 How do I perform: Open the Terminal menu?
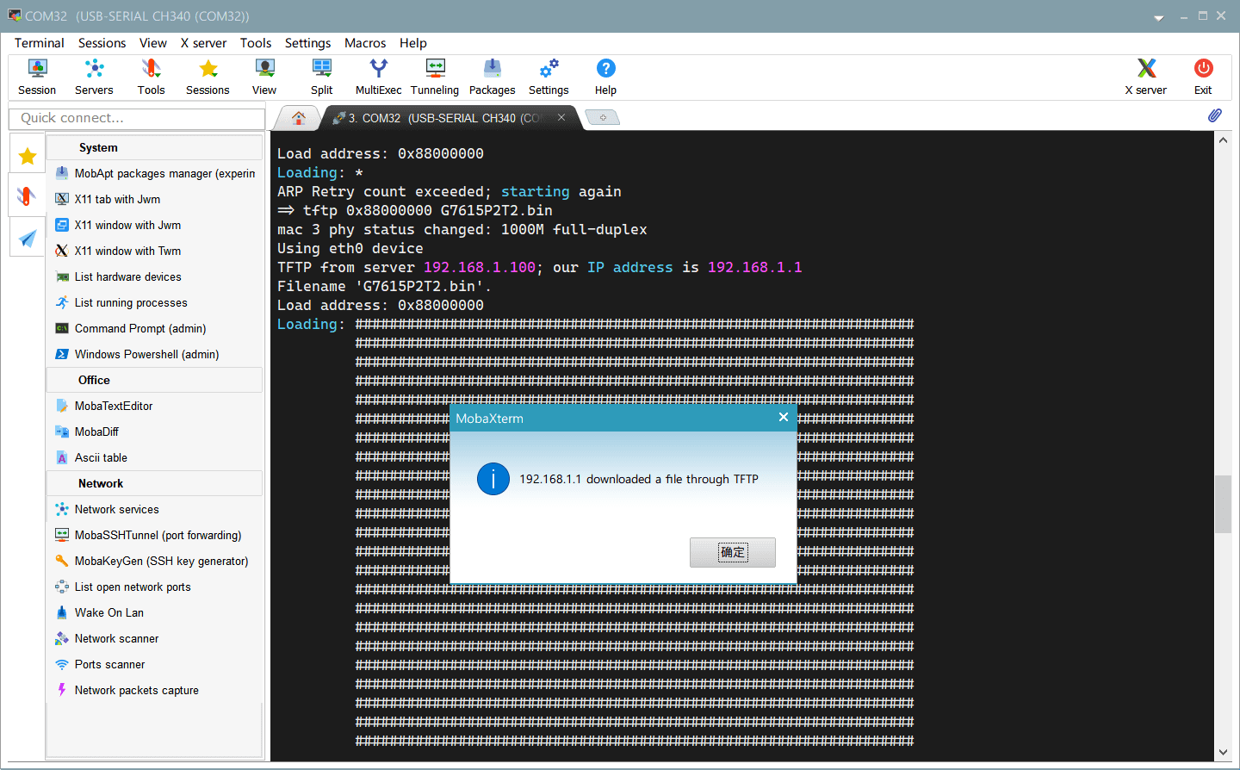(x=40, y=43)
